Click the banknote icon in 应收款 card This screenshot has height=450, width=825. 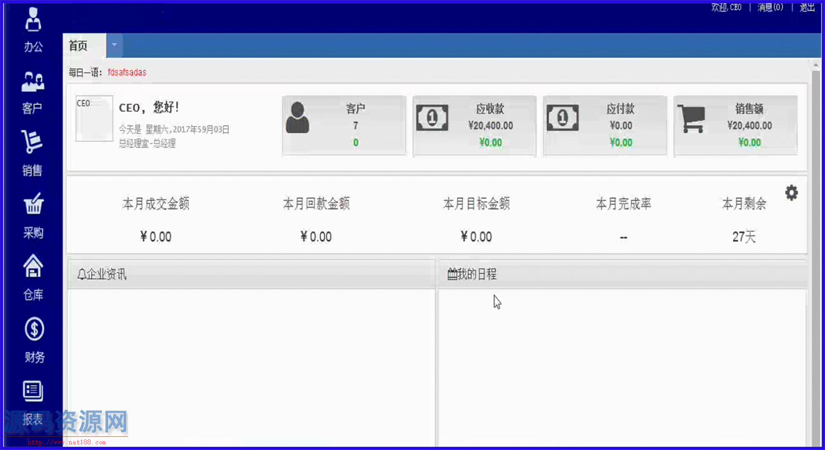click(x=432, y=117)
